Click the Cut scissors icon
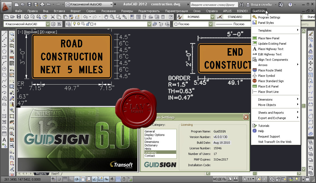 tap(52, 17)
